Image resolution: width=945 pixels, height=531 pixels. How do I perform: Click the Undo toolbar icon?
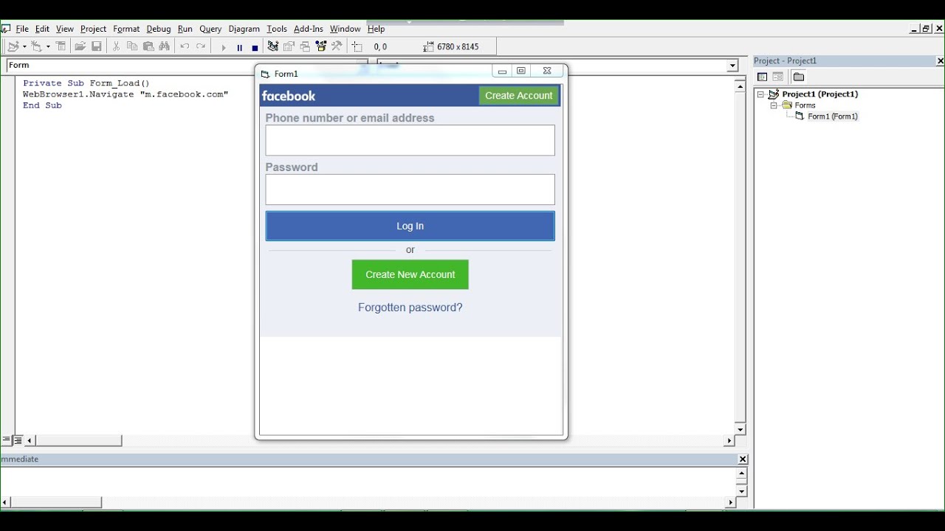coord(185,46)
